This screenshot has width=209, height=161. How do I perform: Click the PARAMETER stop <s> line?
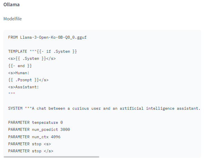tap(29, 144)
